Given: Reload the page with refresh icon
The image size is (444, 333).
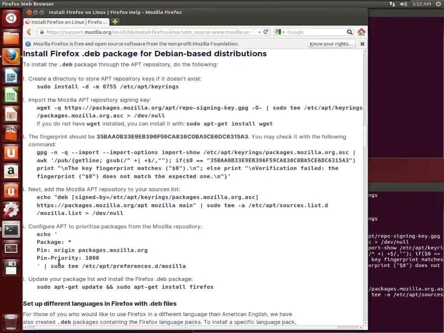Looking at the screenshot, I should (x=266, y=32).
